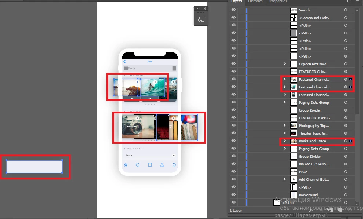This screenshot has height=219, width=363.
Task: Click the target circle of the Make layer
Action: coord(346,172)
